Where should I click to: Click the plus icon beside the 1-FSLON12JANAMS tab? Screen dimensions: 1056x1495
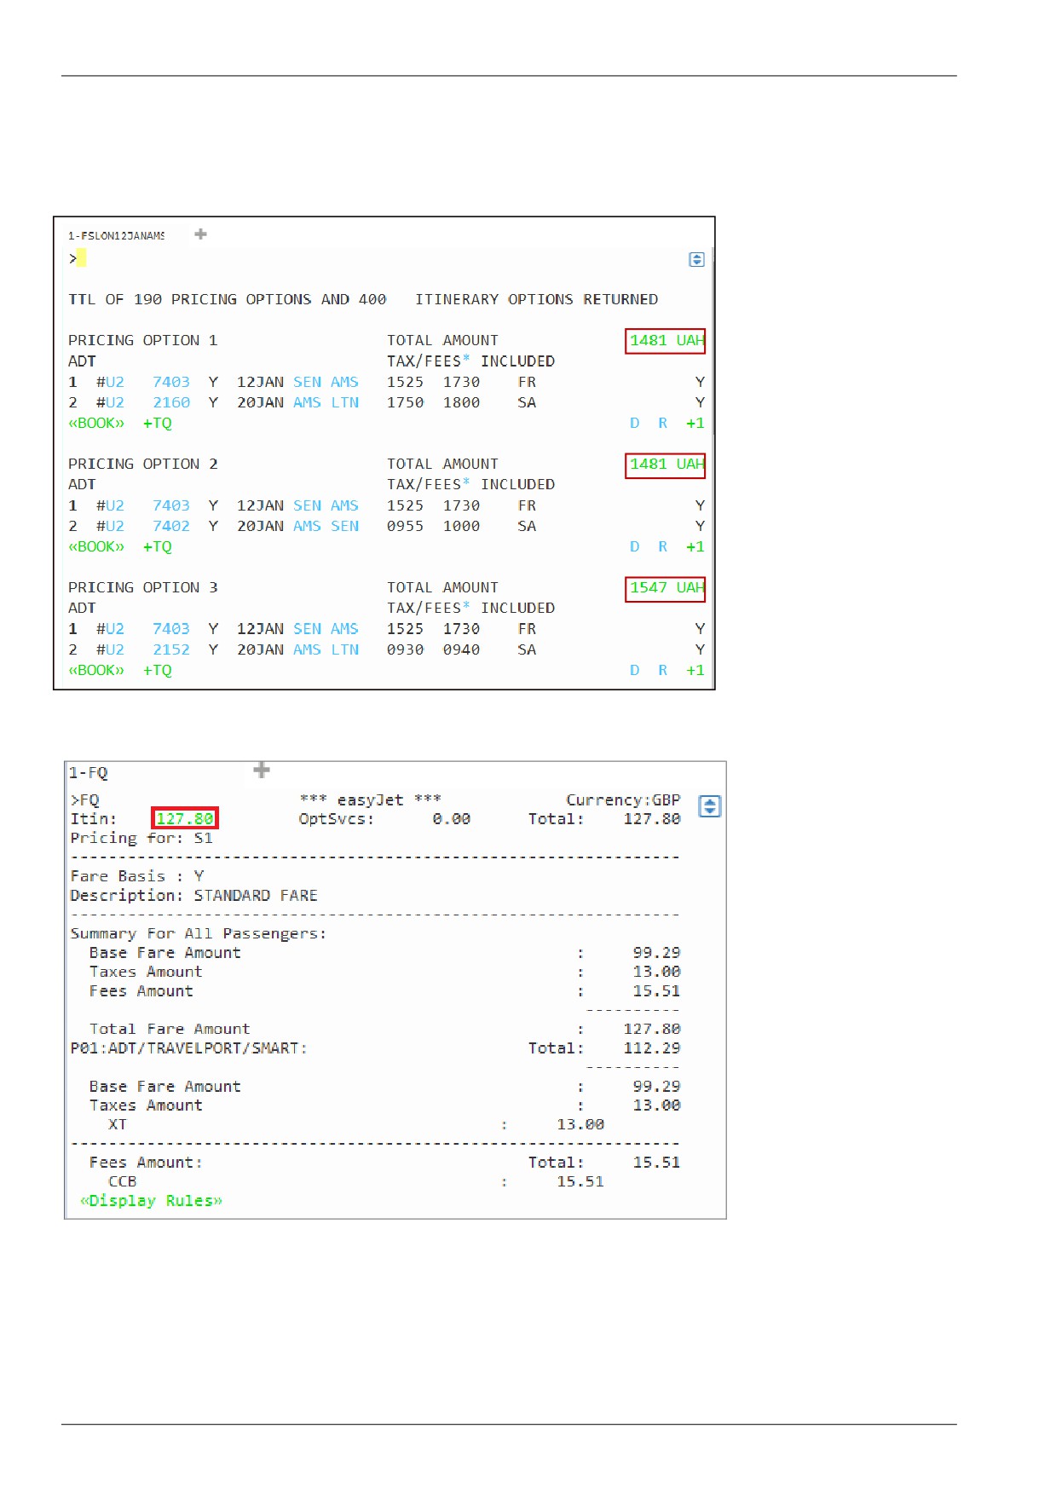[x=200, y=234]
